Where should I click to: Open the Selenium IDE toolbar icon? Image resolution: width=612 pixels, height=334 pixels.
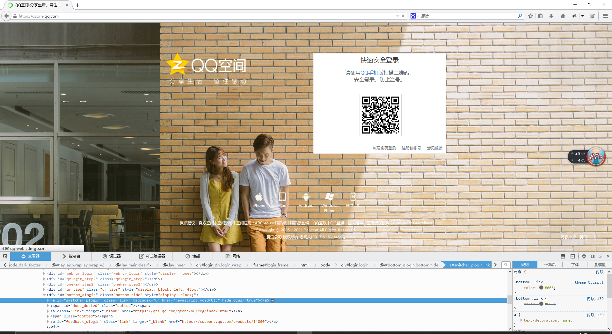(592, 16)
